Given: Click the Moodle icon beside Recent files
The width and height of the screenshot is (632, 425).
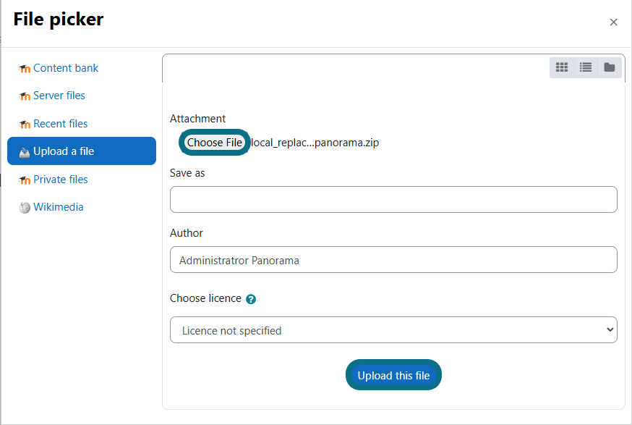Looking at the screenshot, I should coord(25,125).
